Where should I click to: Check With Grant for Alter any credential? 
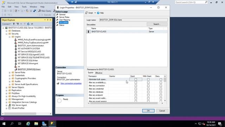tap(148, 89)
